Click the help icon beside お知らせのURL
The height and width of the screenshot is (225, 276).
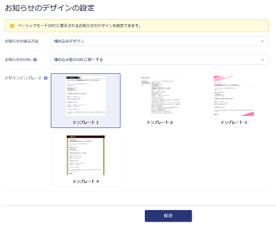(35, 60)
